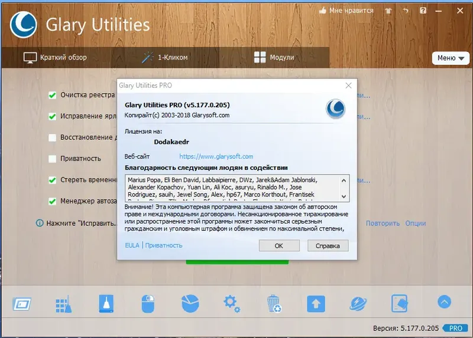Click the thumbs-up 'Мне нравится' icon
The image size is (473, 338).
pos(323,11)
